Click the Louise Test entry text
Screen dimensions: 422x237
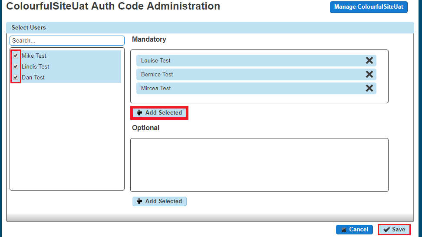(155, 60)
